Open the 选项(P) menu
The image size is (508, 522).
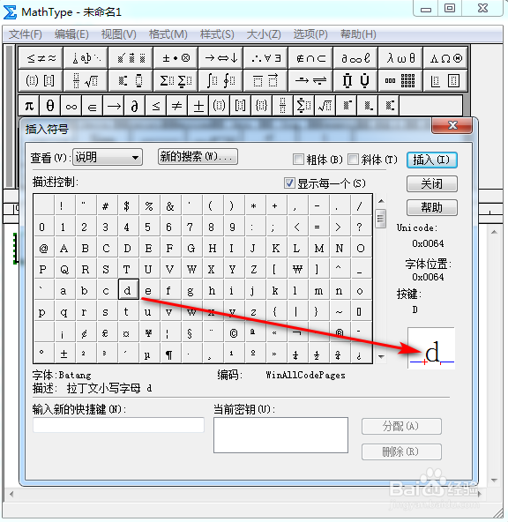coord(310,34)
